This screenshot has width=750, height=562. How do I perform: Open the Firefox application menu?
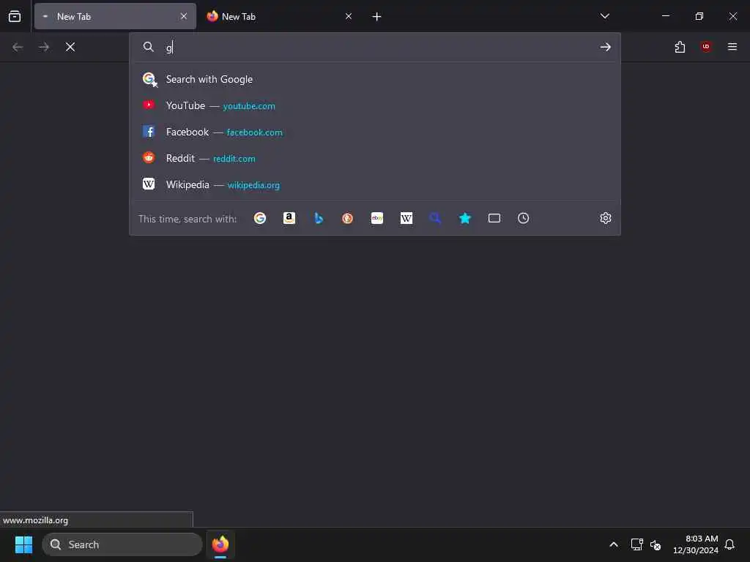coord(732,47)
